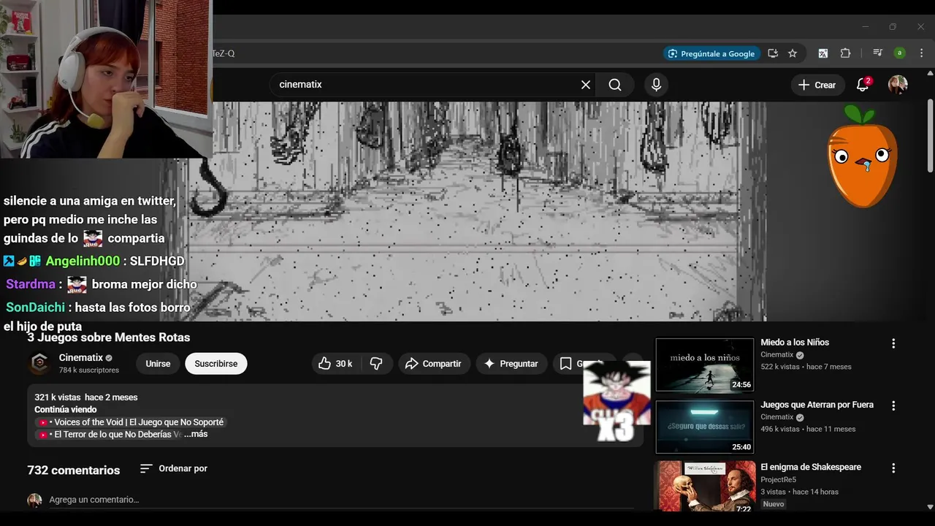Click the Preguntar button
The width and height of the screenshot is (935, 526).
tap(511, 364)
